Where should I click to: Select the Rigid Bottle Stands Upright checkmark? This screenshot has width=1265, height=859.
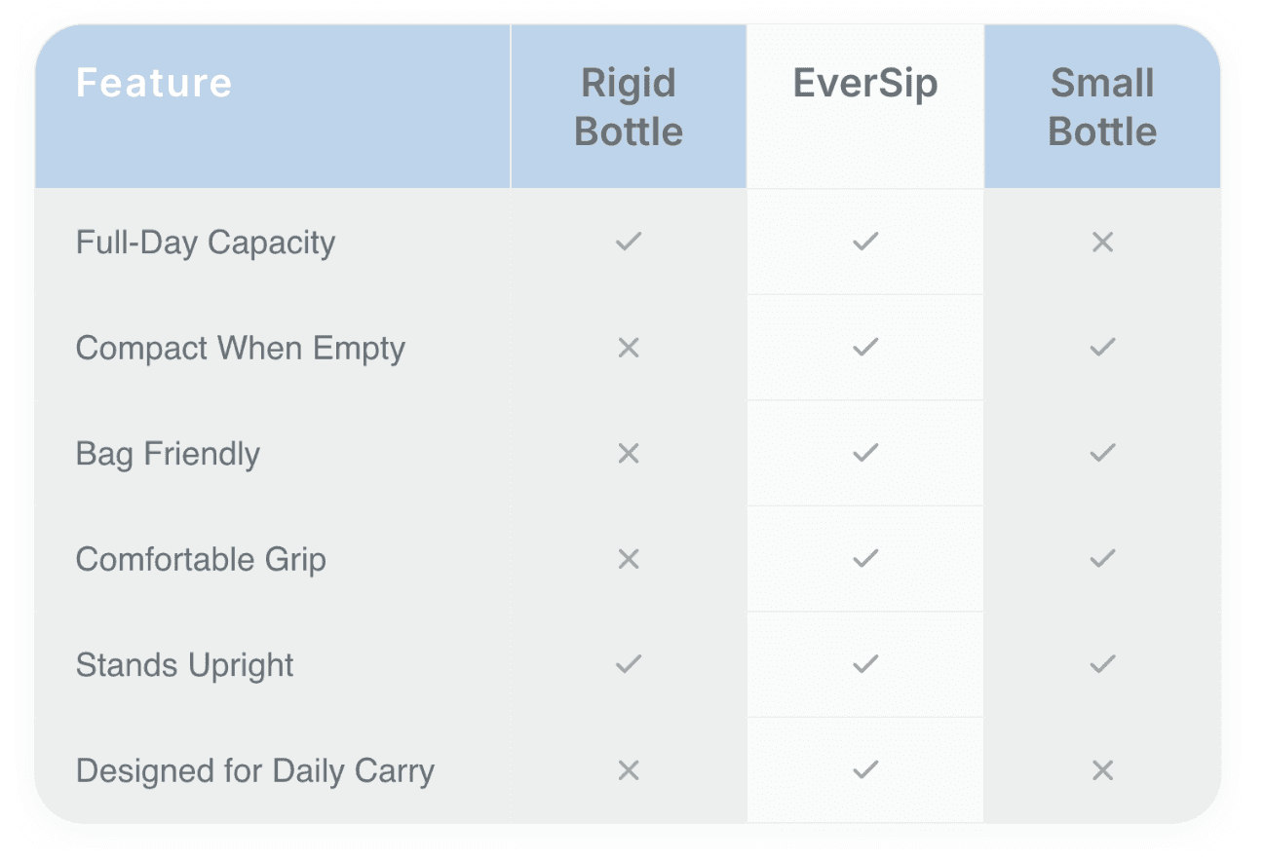(x=629, y=664)
